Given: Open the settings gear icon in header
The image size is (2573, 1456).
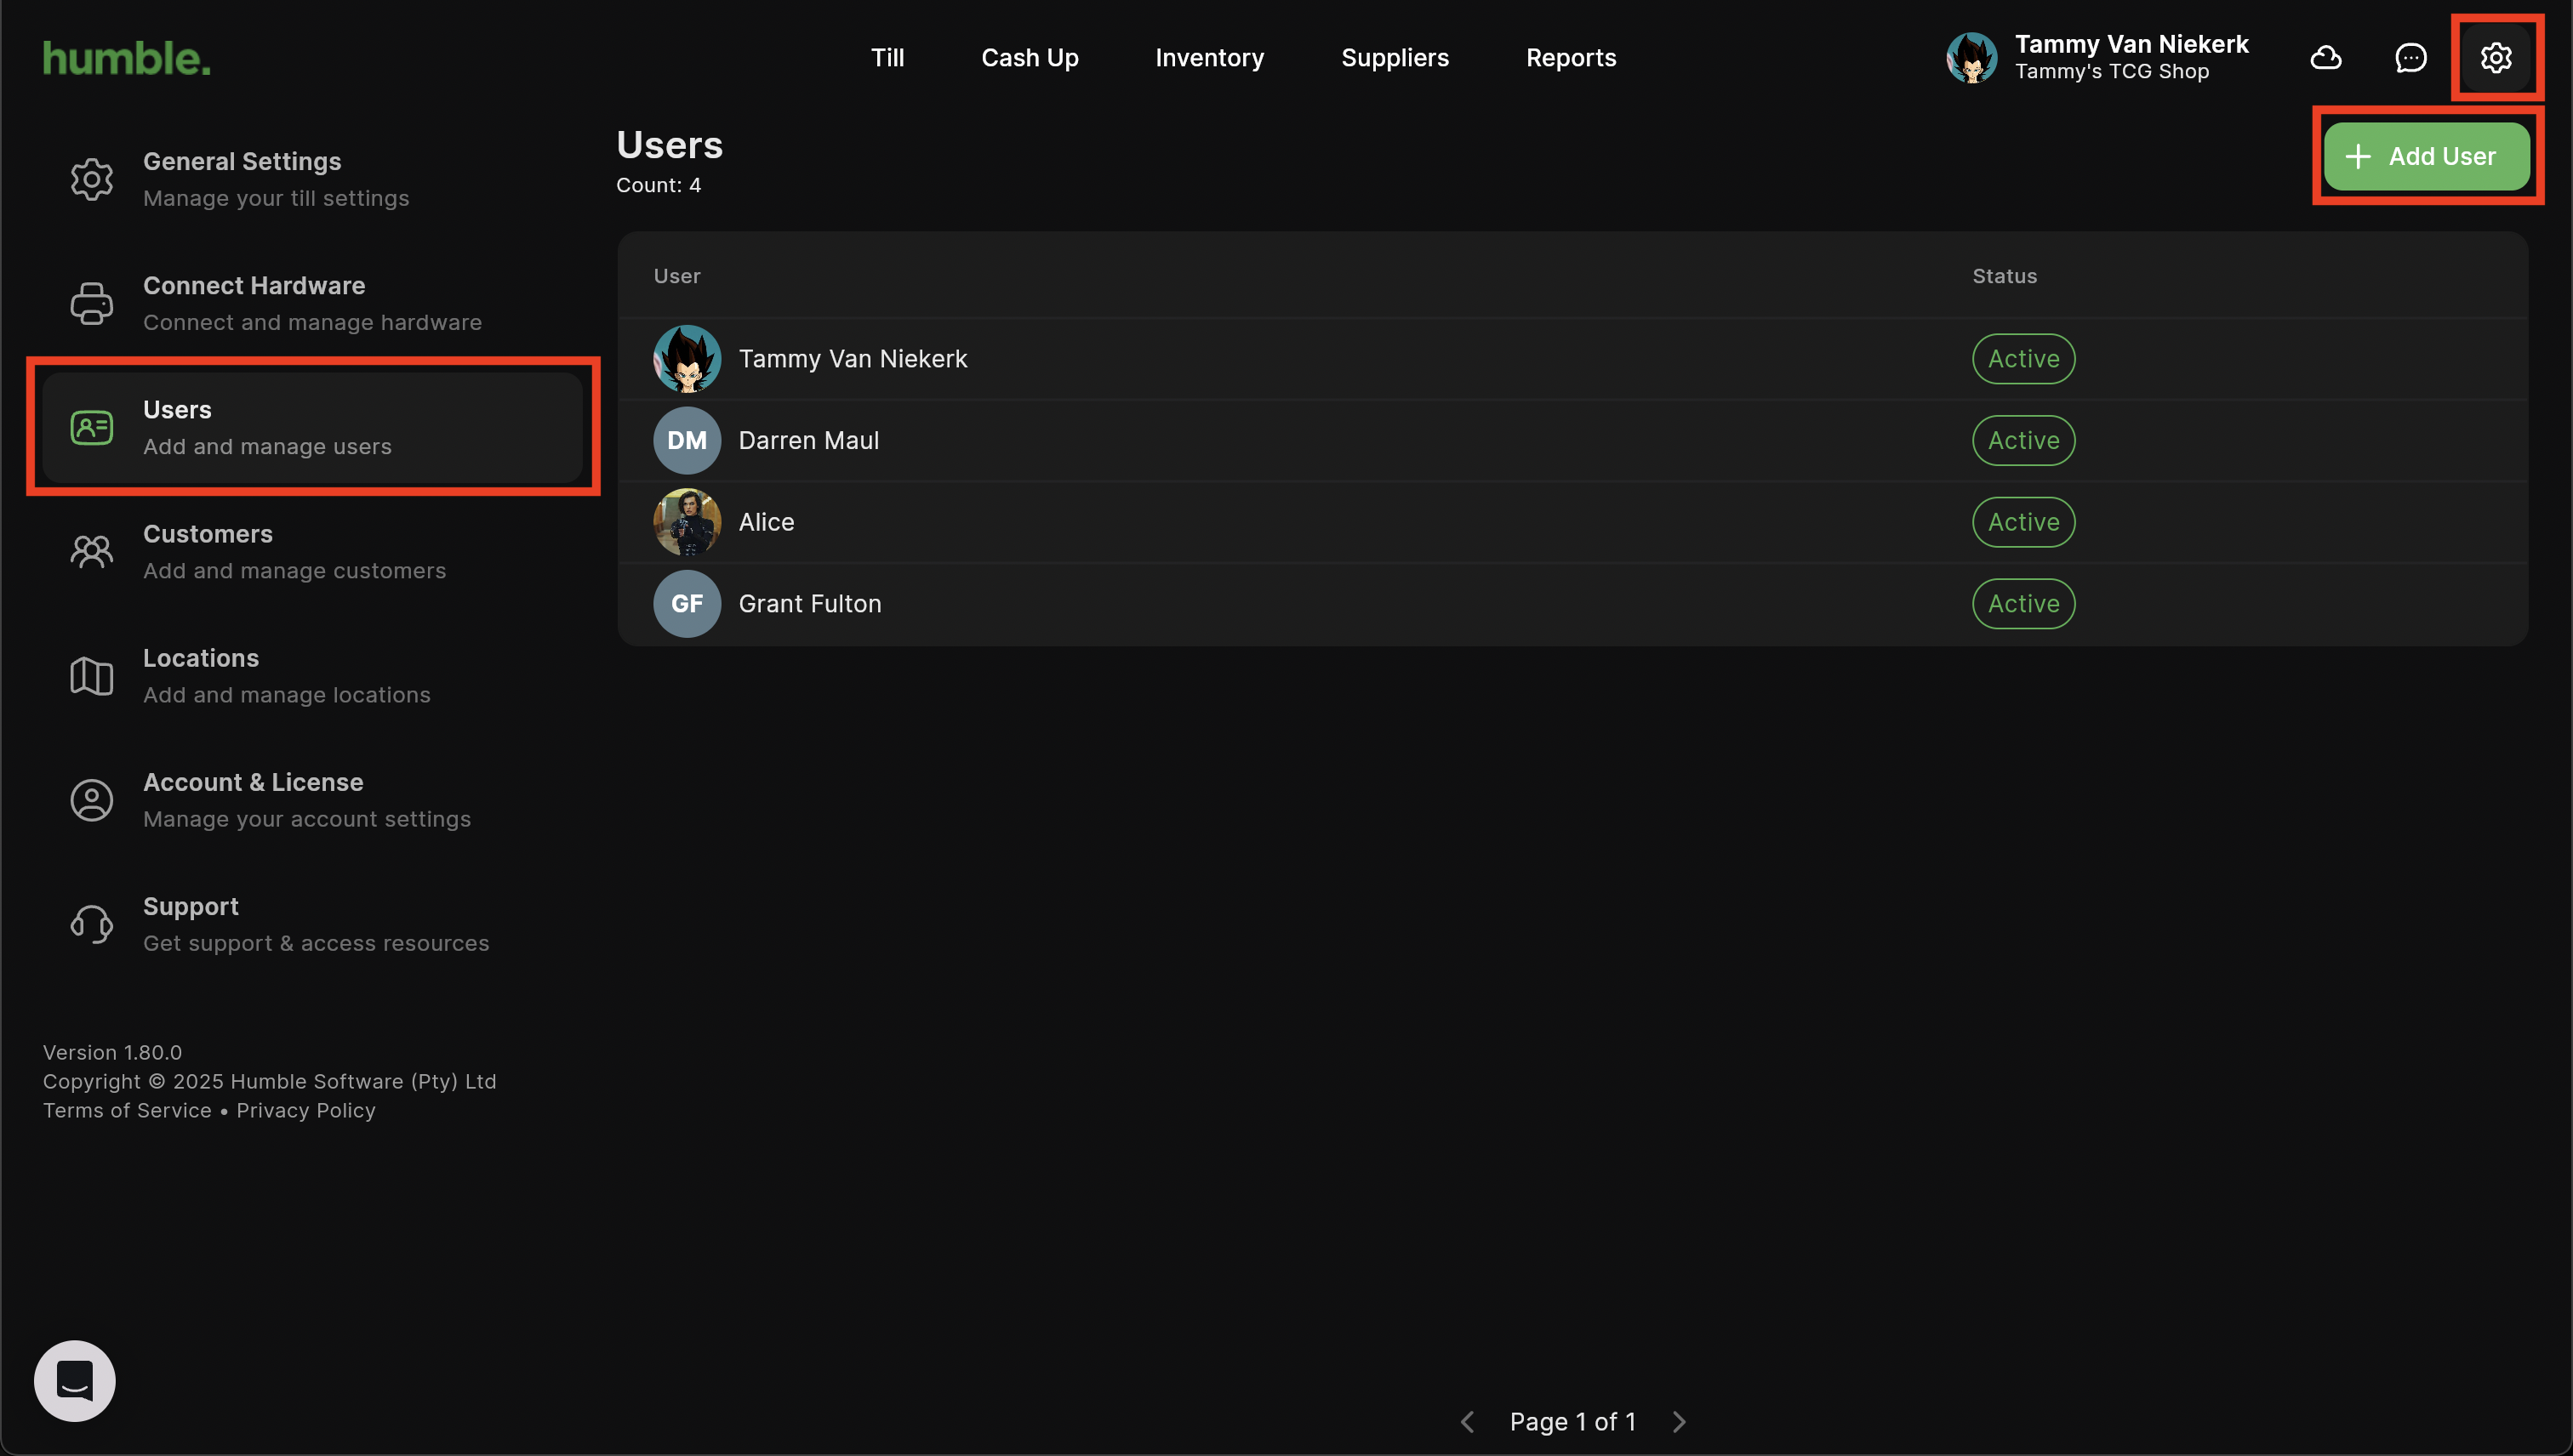Looking at the screenshot, I should point(2495,58).
